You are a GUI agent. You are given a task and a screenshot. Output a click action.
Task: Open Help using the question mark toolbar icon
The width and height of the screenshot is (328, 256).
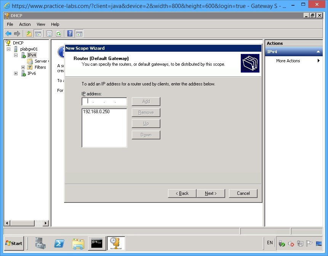(70, 33)
